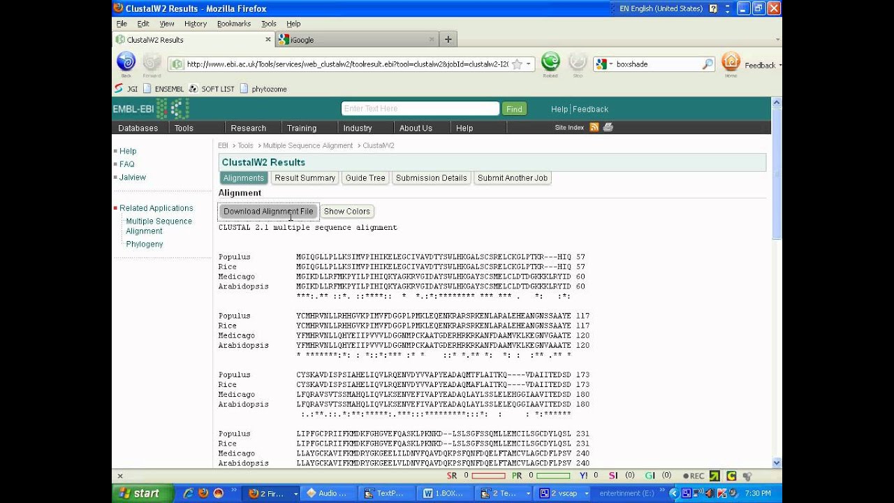
Task: Open the Databases site menu
Action: point(138,128)
